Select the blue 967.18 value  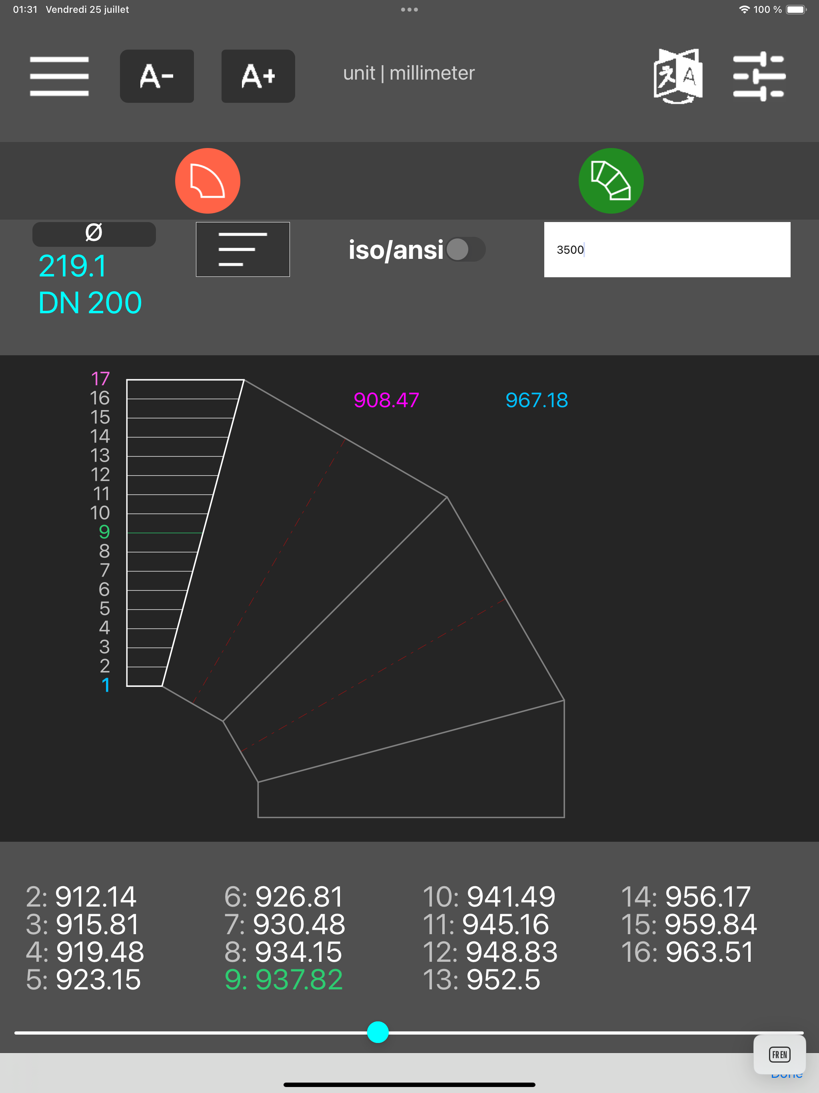point(536,400)
